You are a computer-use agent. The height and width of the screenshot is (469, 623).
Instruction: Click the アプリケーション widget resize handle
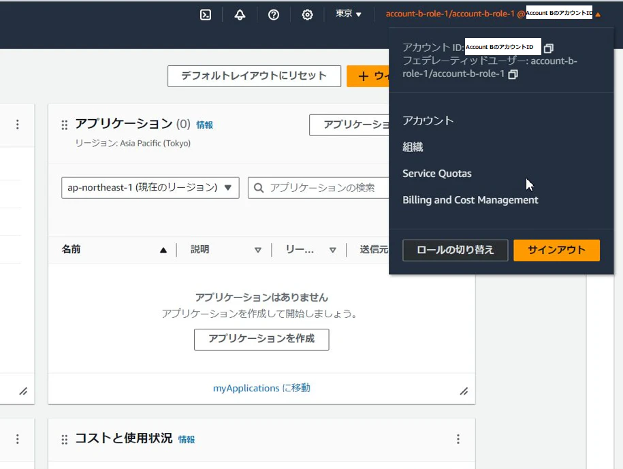[464, 391]
